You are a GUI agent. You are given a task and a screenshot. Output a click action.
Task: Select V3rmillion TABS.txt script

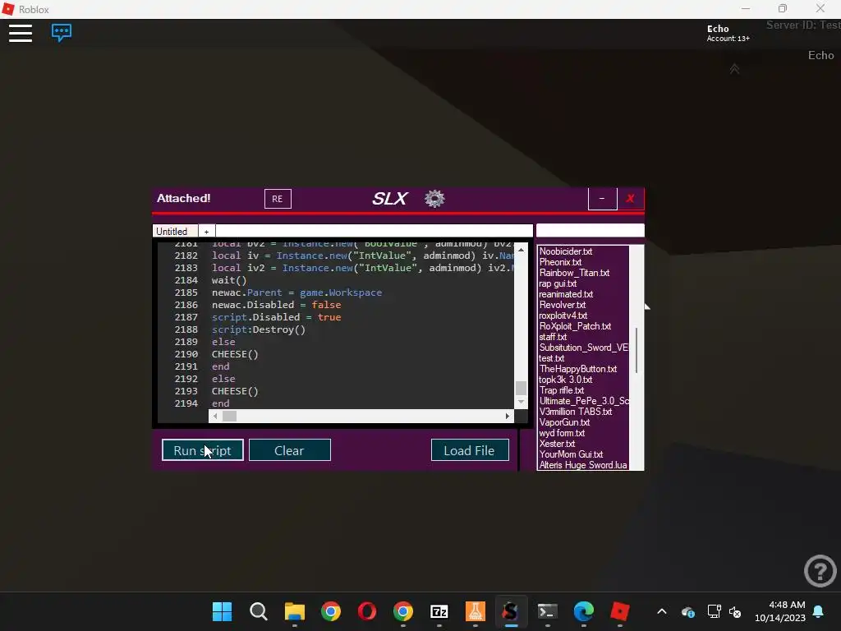[x=576, y=412]
